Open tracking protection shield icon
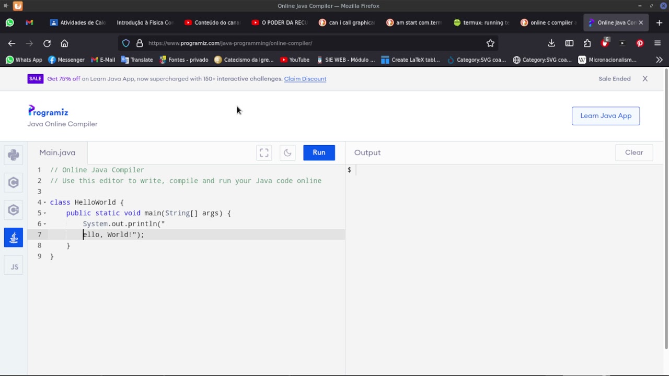This screenshot has height=376, width=669. (x=126, y=43)
